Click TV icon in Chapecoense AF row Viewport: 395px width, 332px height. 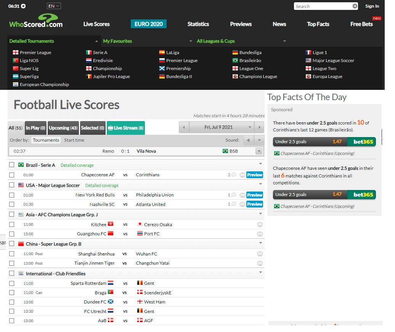tap(242, 175)
